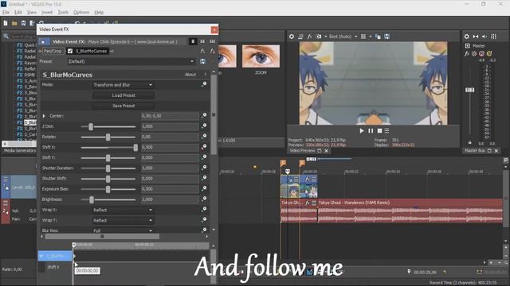Uncheck the S_BlurMoCurves effect checkbox
Image resolution: width=510 pixels, height=286 pixels.
coord(70,51)
